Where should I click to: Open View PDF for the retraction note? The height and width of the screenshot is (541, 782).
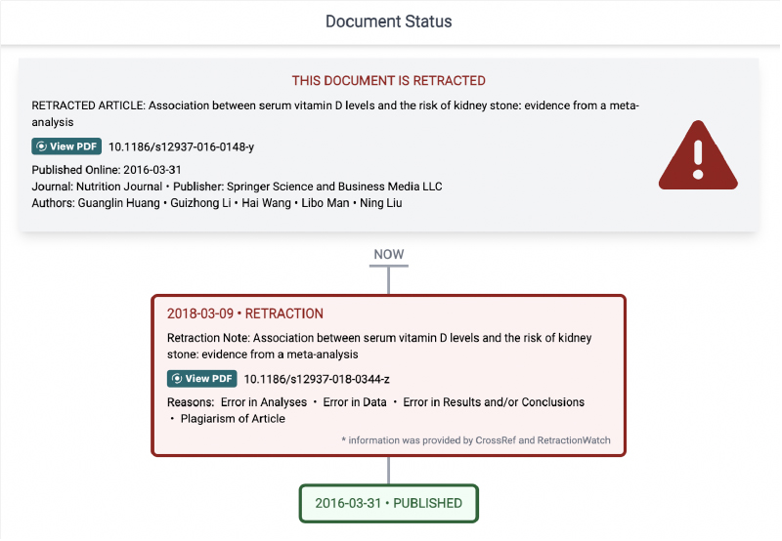[202, 379]
